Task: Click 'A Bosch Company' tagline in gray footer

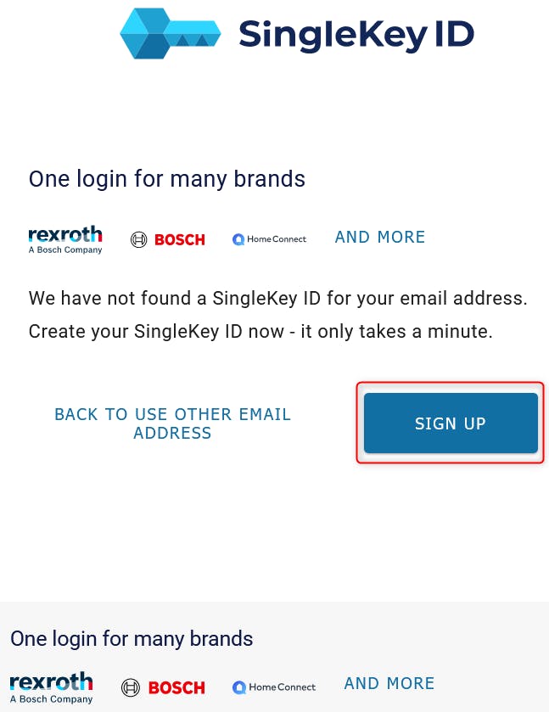Action: coord(51,699)
